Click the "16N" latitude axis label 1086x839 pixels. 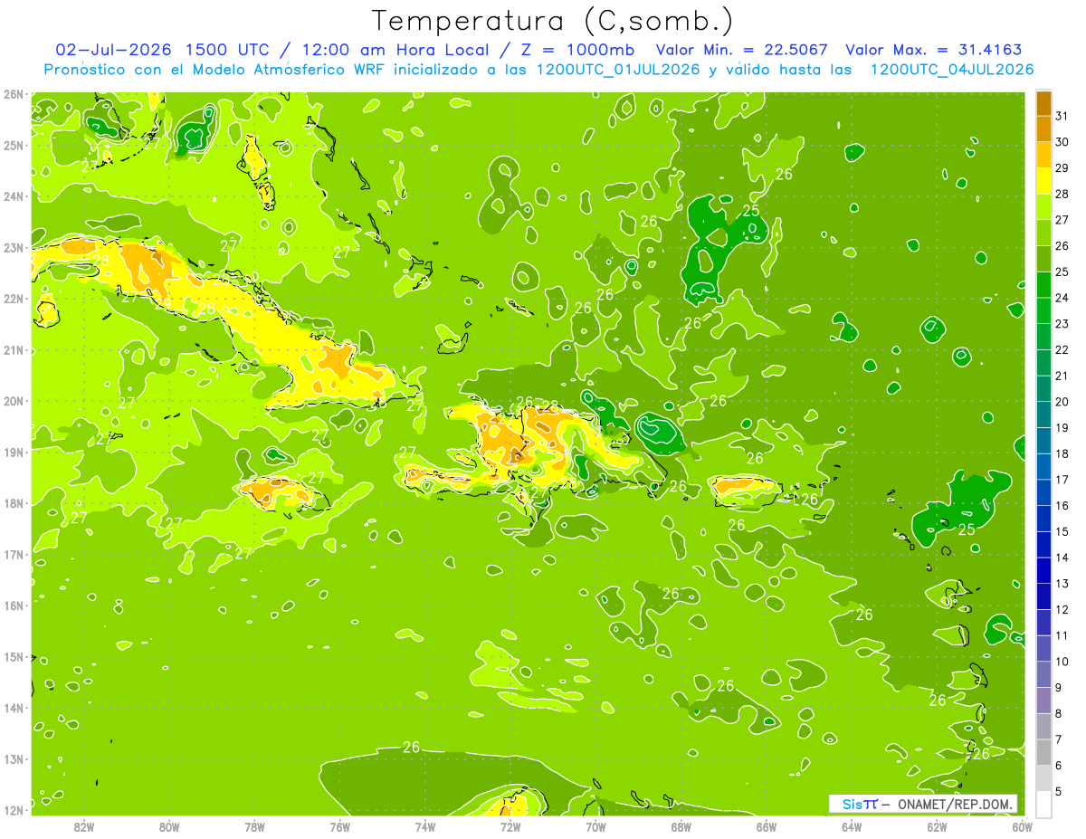point(14,605)
